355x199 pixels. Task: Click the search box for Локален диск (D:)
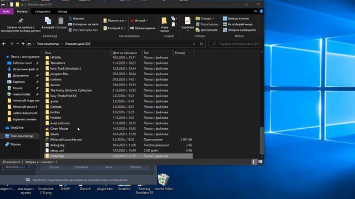click(x=235, y=44)
